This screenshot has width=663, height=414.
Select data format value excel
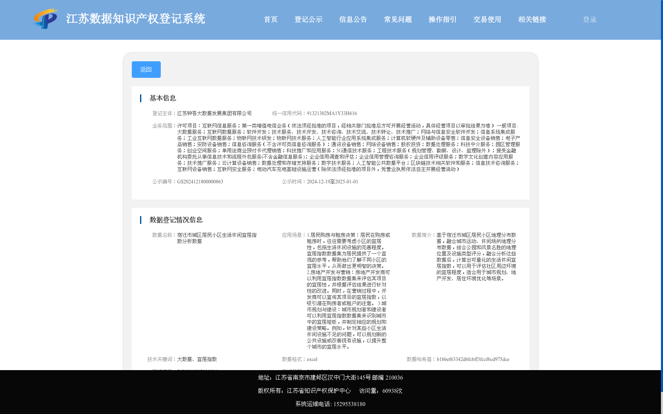tap(312, 359)
